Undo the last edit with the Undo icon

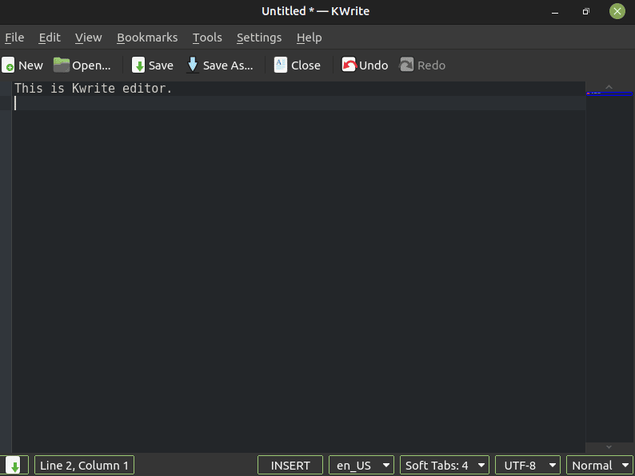coord(349,65)
